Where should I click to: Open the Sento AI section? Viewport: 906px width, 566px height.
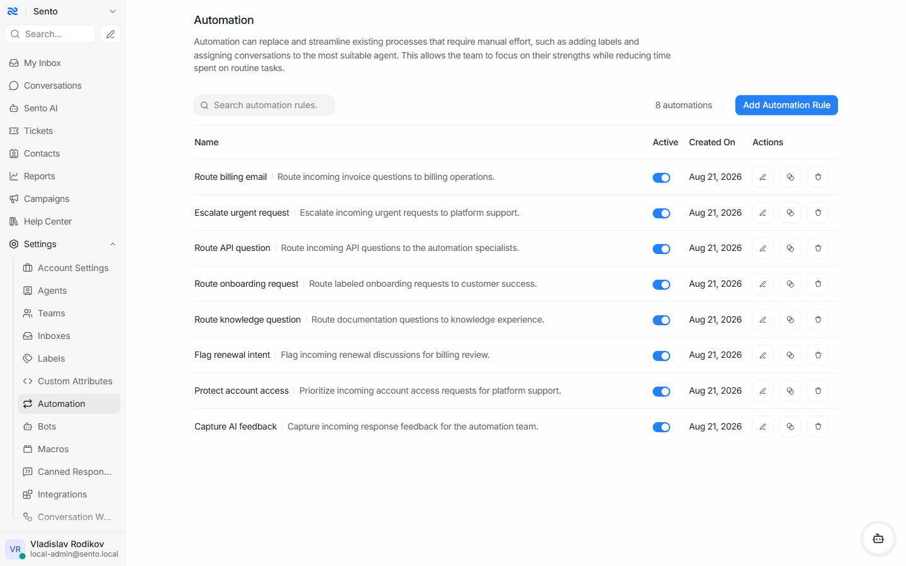(x=63, y=108)
